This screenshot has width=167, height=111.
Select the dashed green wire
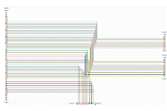pyautogui.click(x=42, y=52)
